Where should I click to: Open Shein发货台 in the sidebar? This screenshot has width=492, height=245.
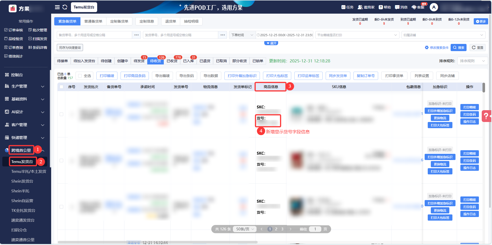[x=22, y=181]
